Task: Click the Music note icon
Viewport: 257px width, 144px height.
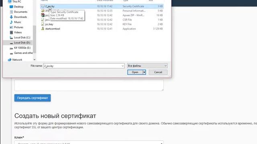Action: pyautogui.click(x=11, y=22)
